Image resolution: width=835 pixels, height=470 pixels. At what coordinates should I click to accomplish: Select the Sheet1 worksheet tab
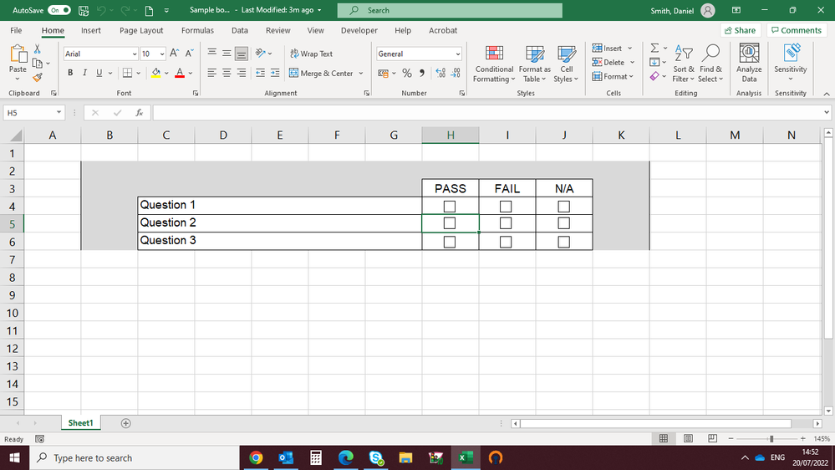[80, 423]
